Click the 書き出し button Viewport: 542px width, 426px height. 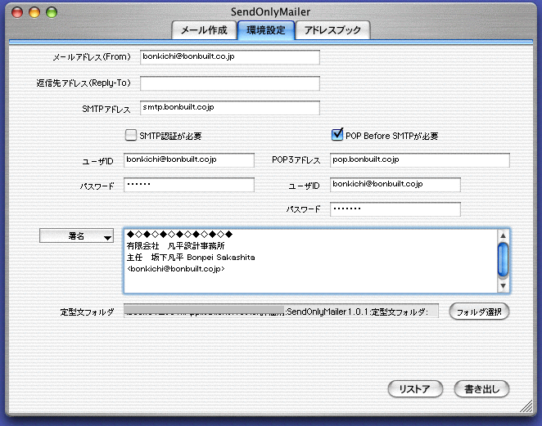(x=482, y=389)
